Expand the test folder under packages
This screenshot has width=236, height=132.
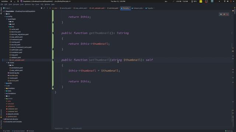[9, 27]
